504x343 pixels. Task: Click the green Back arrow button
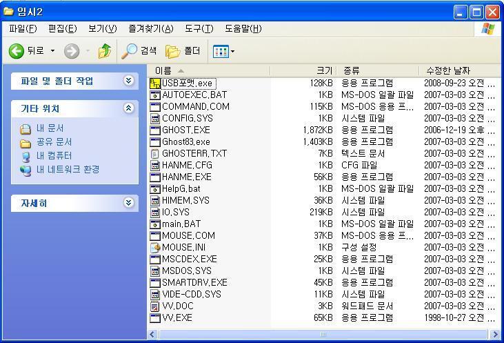pyautogui.click(x=16, y=51)
